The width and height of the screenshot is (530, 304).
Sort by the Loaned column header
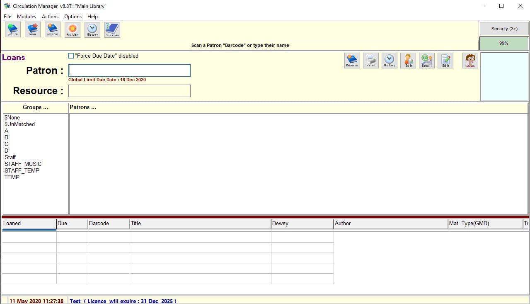pos(29,224)
